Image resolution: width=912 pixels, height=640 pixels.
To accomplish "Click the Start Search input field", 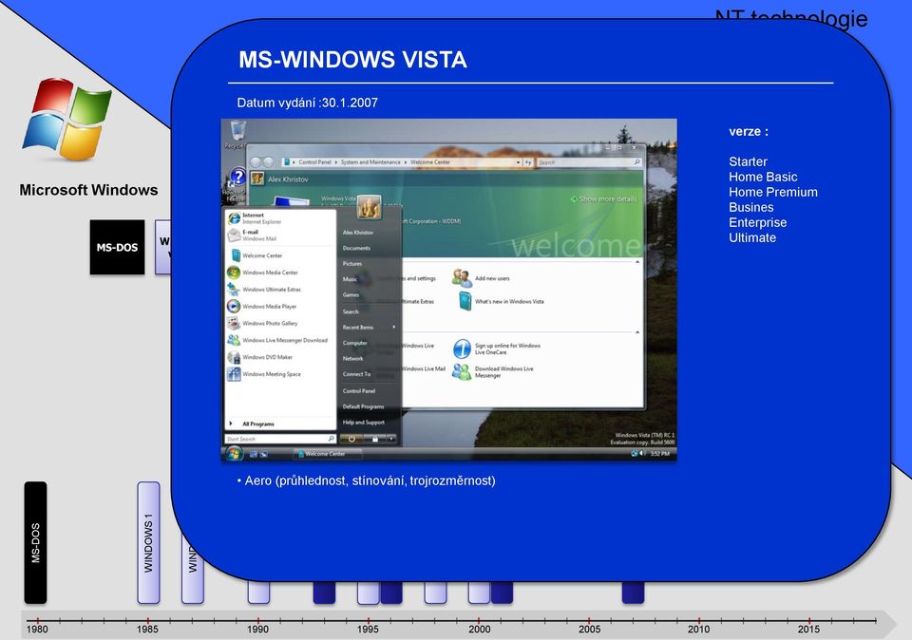I will (280, 439).
